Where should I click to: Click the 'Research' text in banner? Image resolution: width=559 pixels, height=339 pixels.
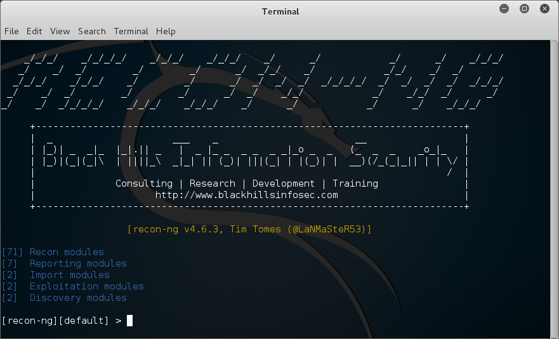pyautogui.click(x=213, y=183)
